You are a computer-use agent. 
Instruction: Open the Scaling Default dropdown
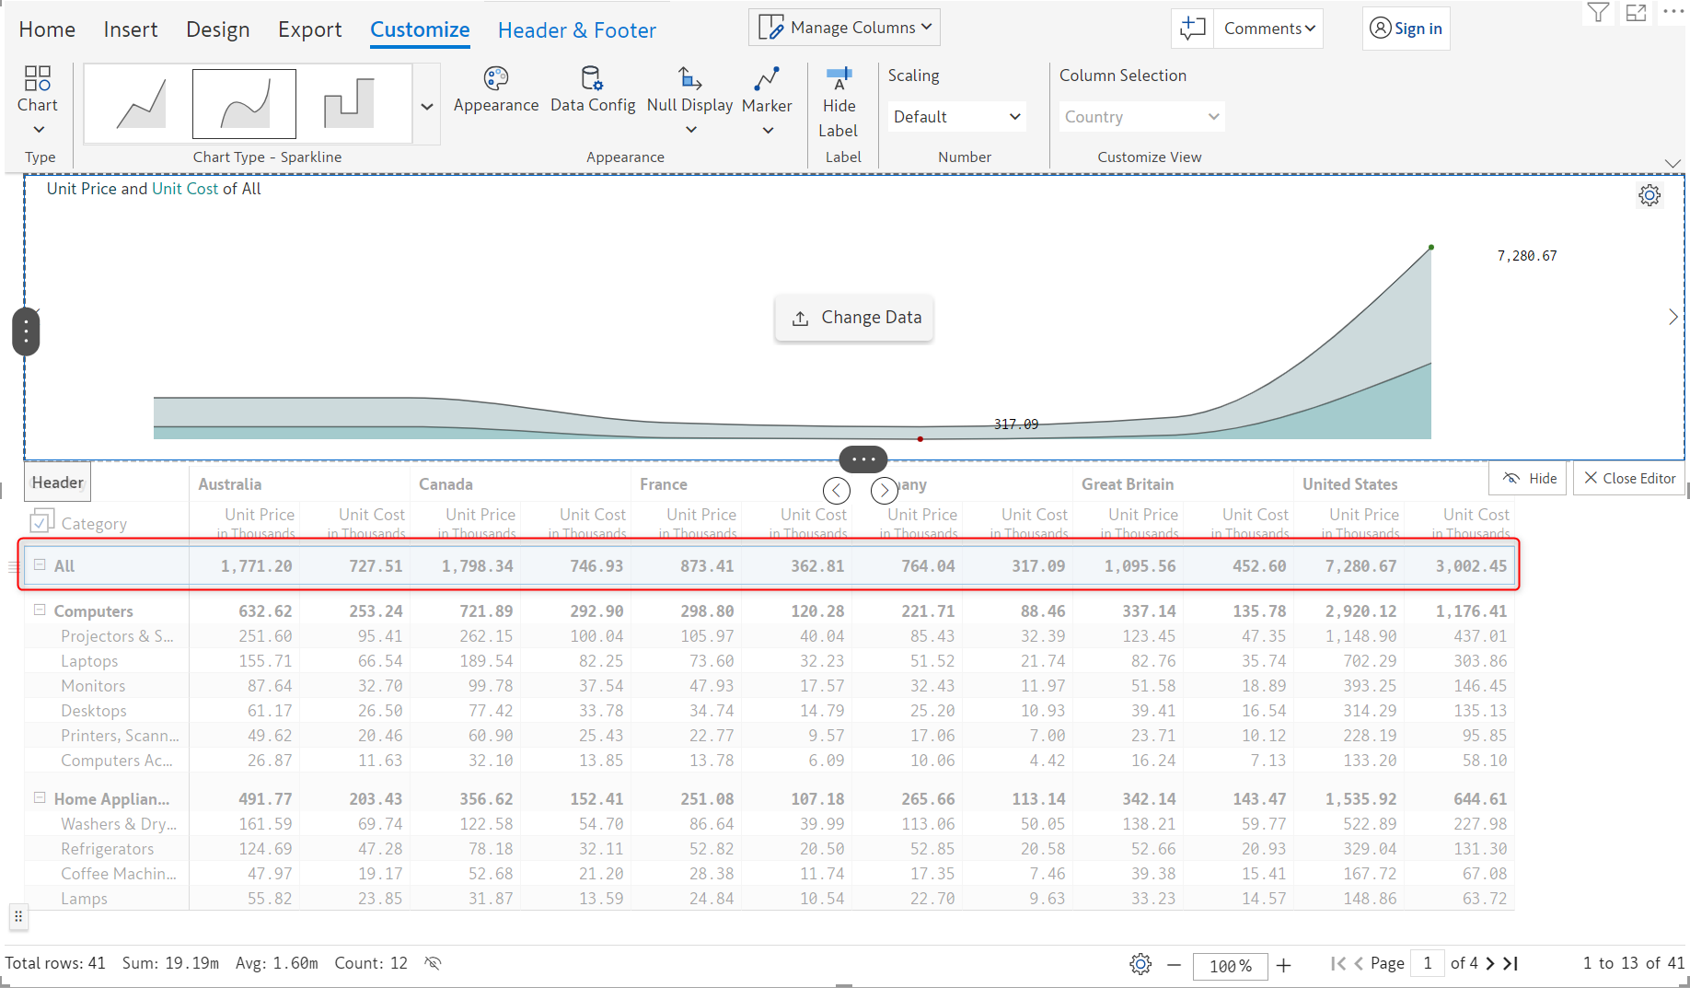point(956,117)
